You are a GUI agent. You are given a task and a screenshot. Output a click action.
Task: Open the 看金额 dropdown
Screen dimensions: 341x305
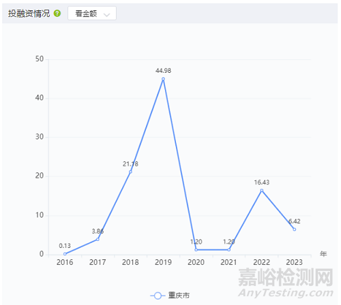(92, 14)
